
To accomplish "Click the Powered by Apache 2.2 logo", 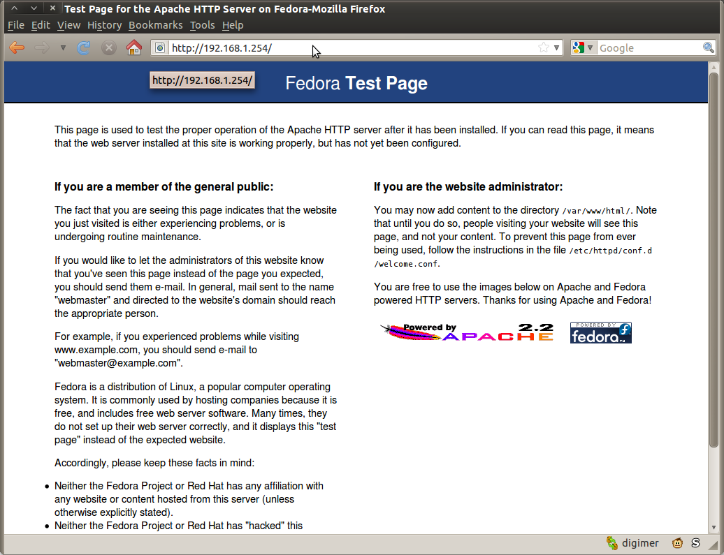I will click(x=467, y=332).
